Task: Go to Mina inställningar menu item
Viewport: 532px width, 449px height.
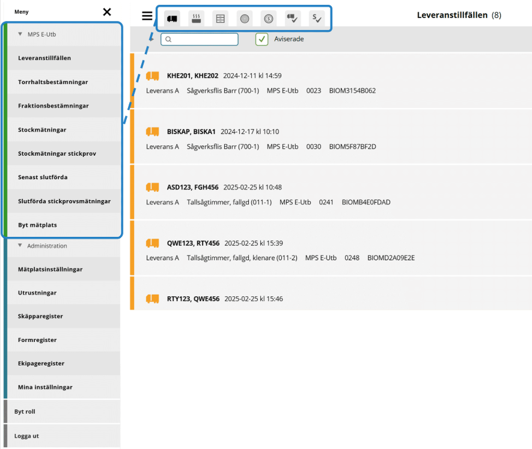Action: 45,387
